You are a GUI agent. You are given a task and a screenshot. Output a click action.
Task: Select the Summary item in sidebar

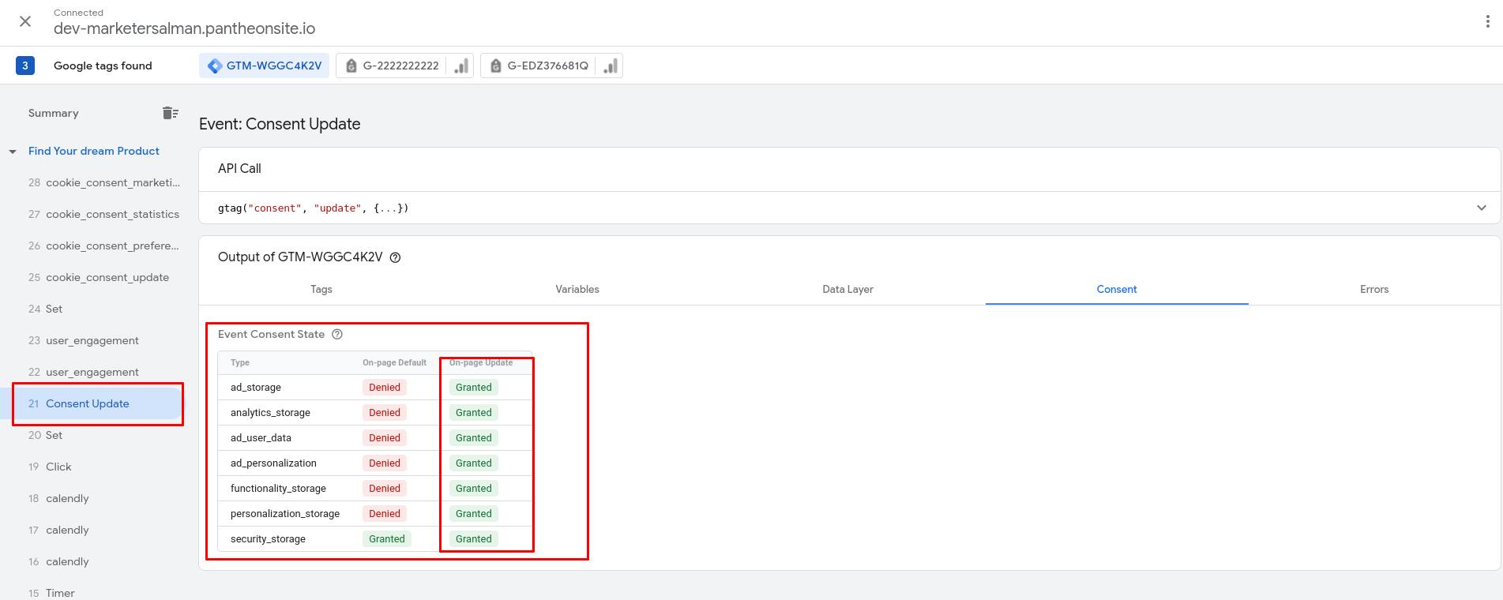[54, 113]
